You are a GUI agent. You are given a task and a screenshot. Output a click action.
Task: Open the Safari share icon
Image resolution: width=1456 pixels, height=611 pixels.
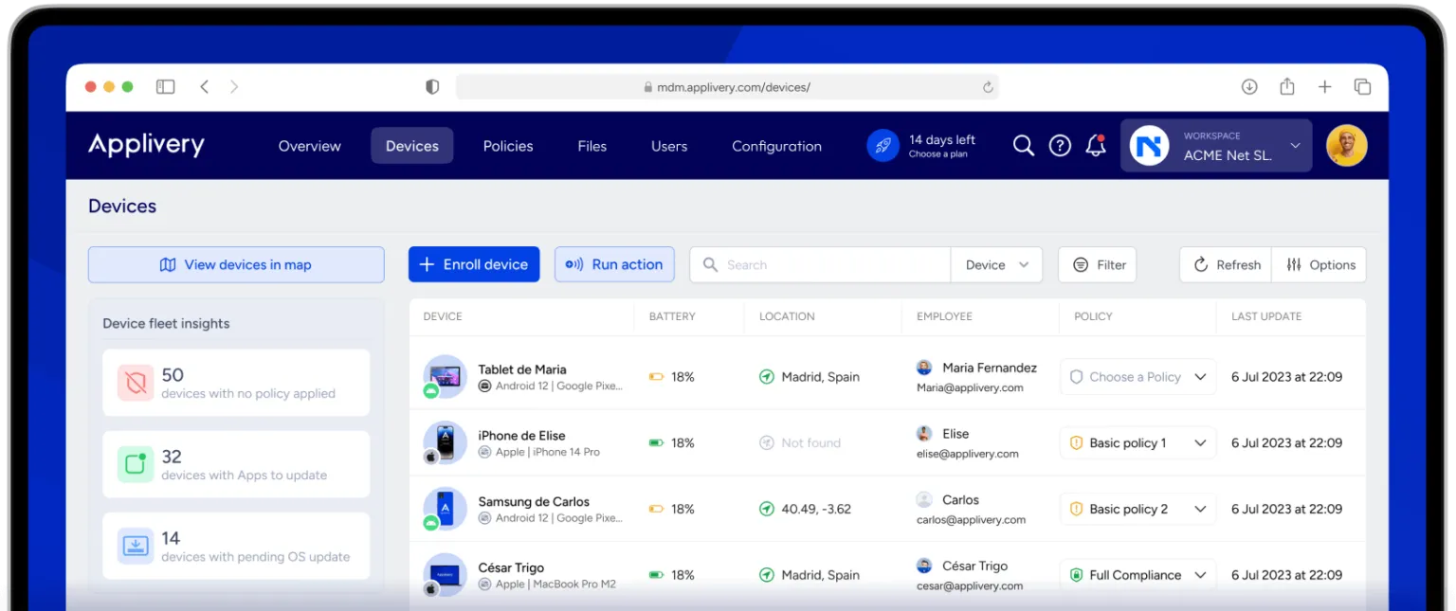click(x=1287, y=86)
